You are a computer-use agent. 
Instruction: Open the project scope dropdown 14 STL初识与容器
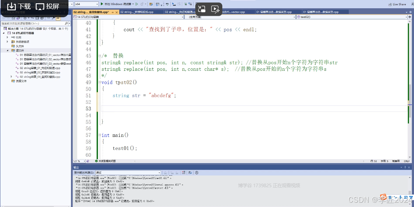tap(128, 17)
